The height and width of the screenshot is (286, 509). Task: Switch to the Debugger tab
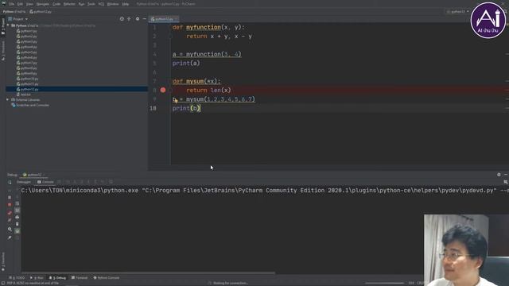[24, 182]
